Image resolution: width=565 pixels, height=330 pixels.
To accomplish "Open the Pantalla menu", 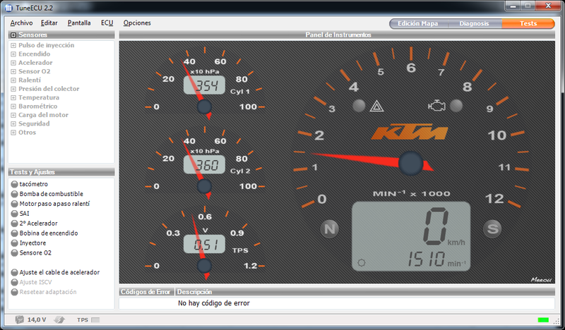I will [79, 23].
